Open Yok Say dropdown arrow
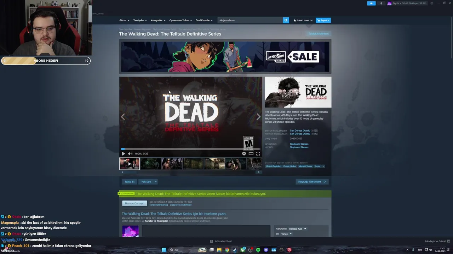453x254 pixels. click(156, 182)
